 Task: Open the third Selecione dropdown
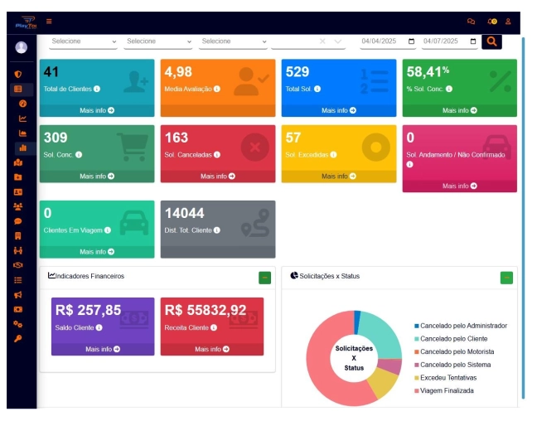click(x=234, y=41)
